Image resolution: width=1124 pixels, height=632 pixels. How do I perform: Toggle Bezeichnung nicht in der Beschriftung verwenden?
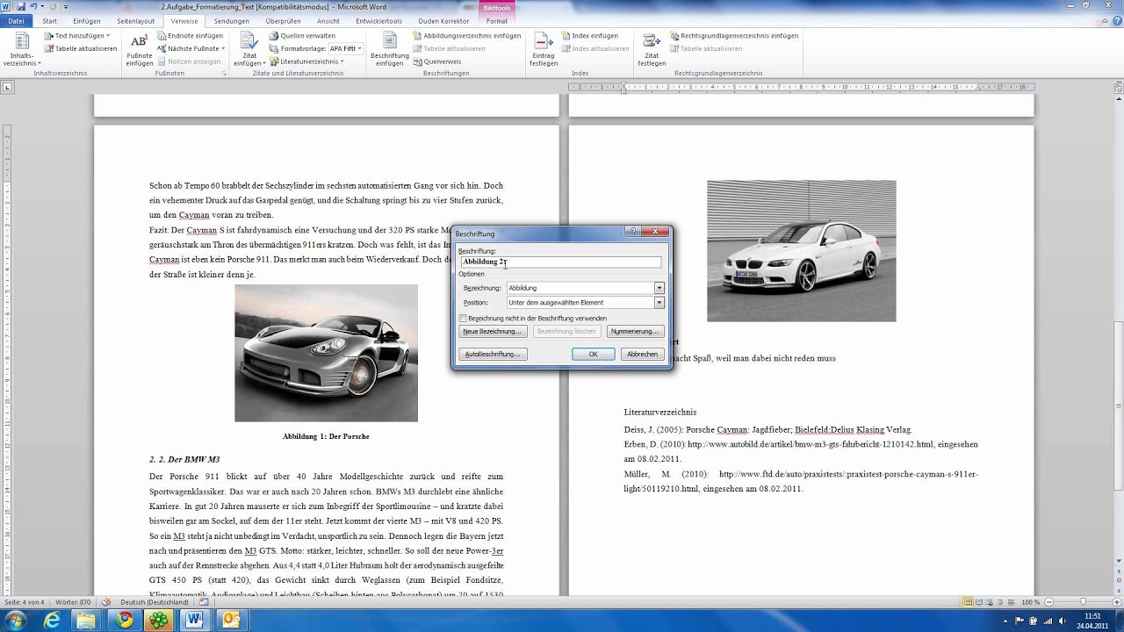[x=464, y=318]
